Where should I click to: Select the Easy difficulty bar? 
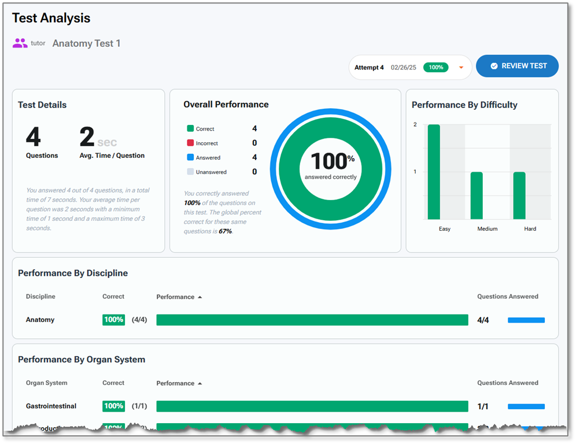(x=434, y=172)
